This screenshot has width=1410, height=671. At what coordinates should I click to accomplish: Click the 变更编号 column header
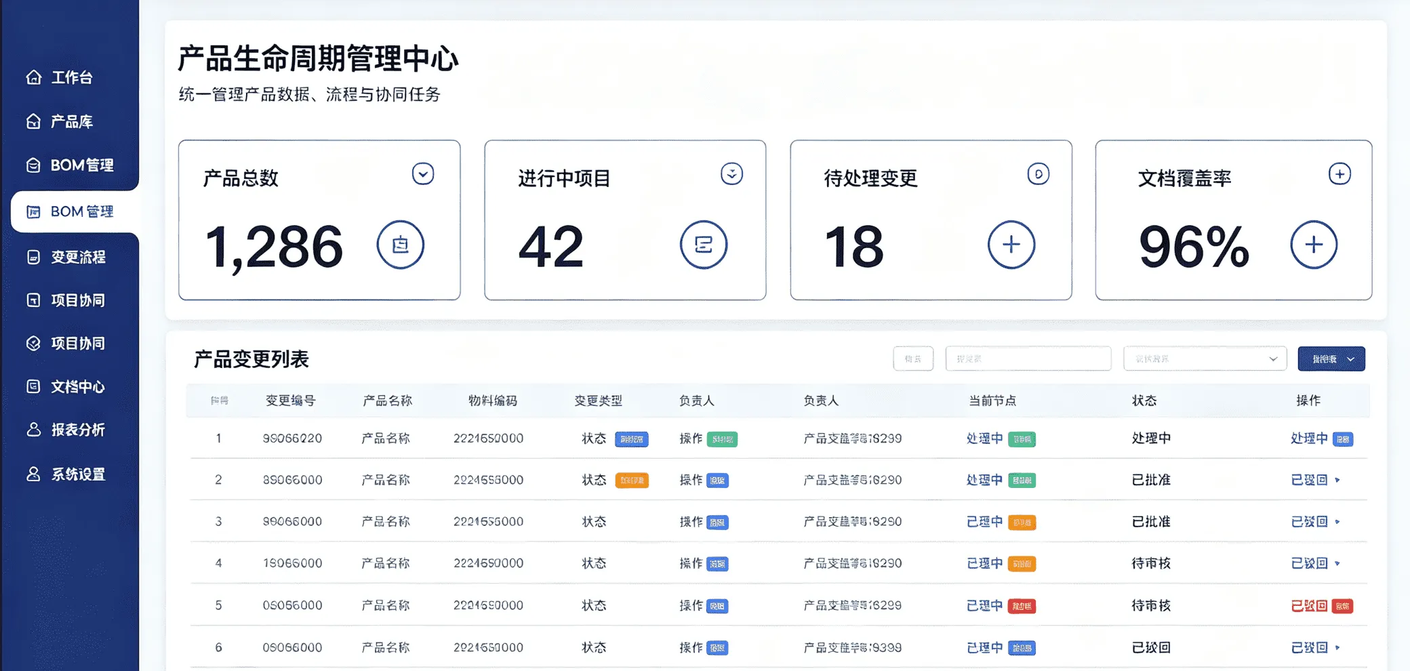[x=291, y=401]
